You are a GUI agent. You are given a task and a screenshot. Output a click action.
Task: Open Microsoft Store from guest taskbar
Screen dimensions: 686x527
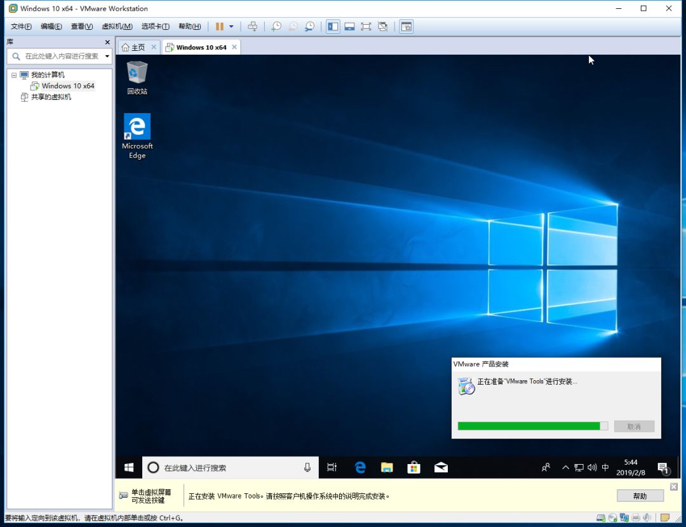pos(414,467)
